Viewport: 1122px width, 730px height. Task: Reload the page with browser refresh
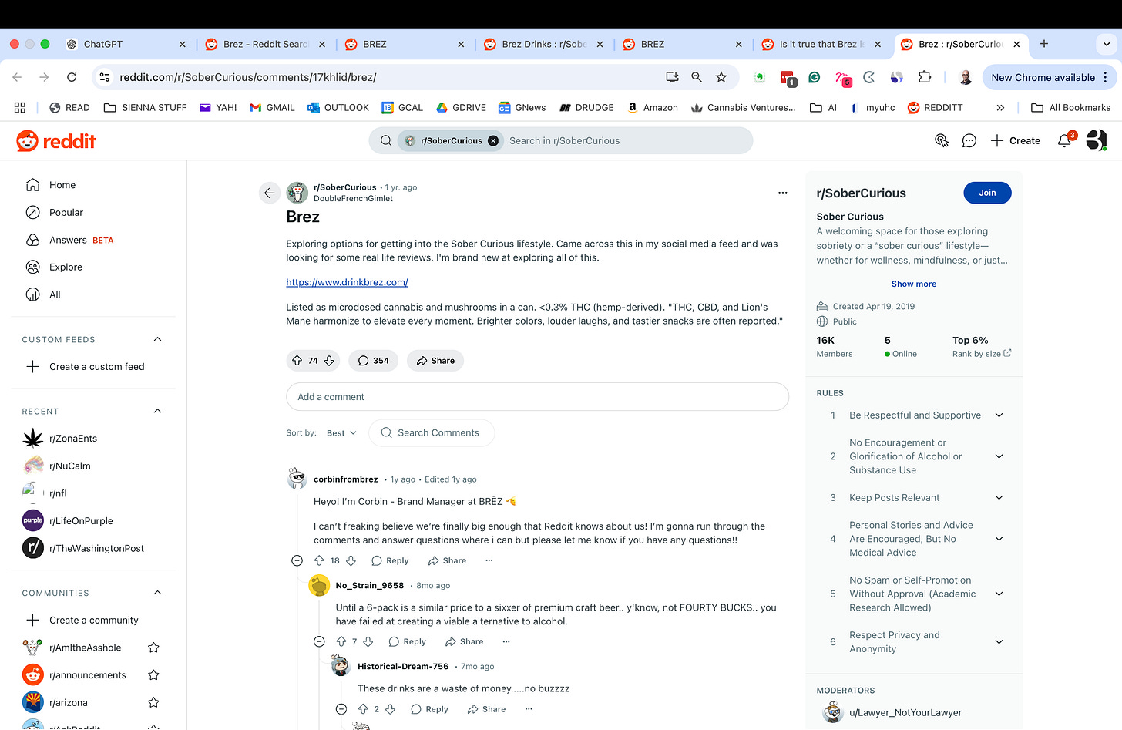tap(72, 77)
